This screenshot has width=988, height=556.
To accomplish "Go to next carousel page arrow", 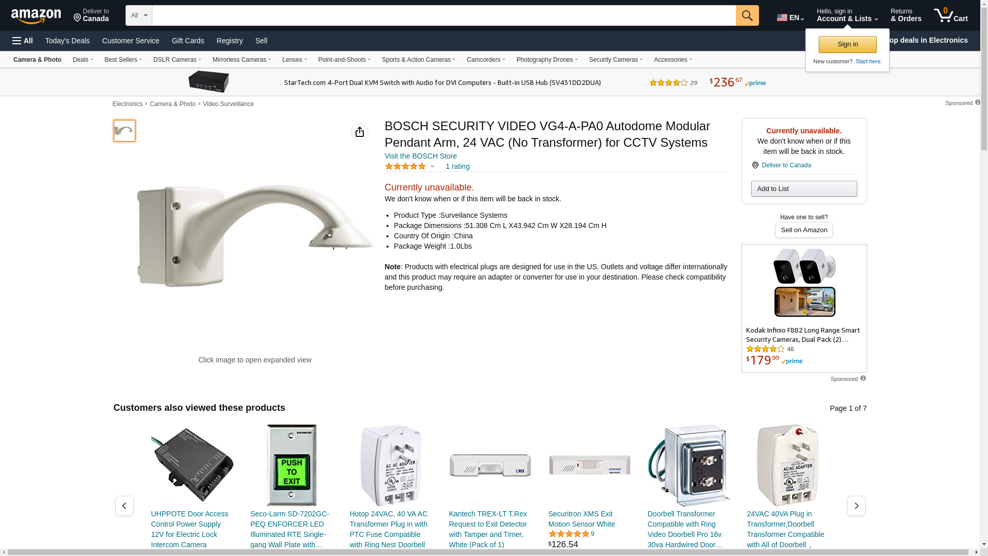I will 856,506.
